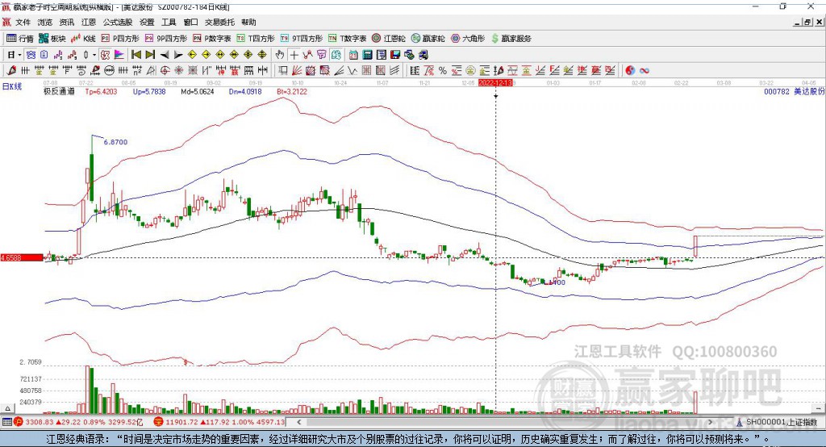
Task: Switch to K线 view button
Action: point(83,39)
